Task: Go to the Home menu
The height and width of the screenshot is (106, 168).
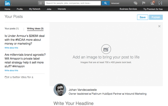Action: click(8, 9)
